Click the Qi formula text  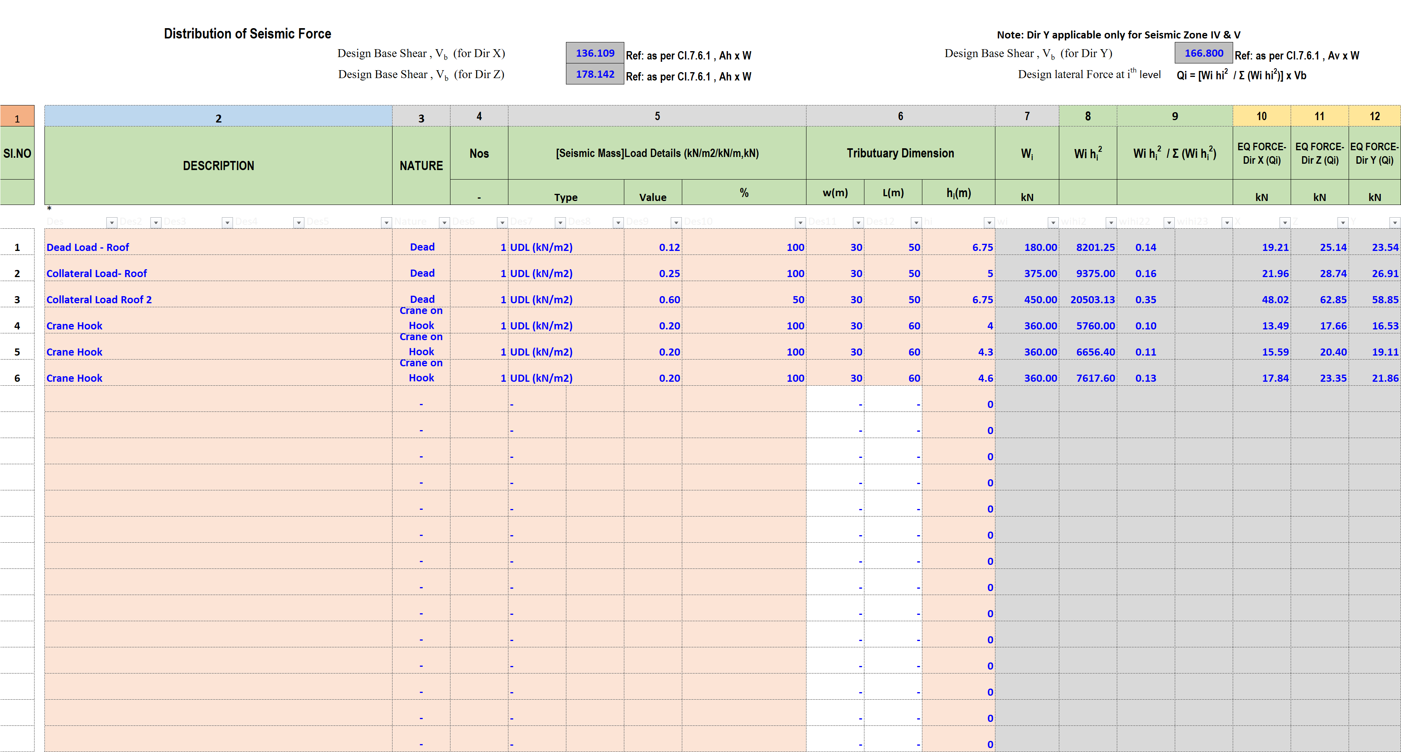click(1241, 75)
